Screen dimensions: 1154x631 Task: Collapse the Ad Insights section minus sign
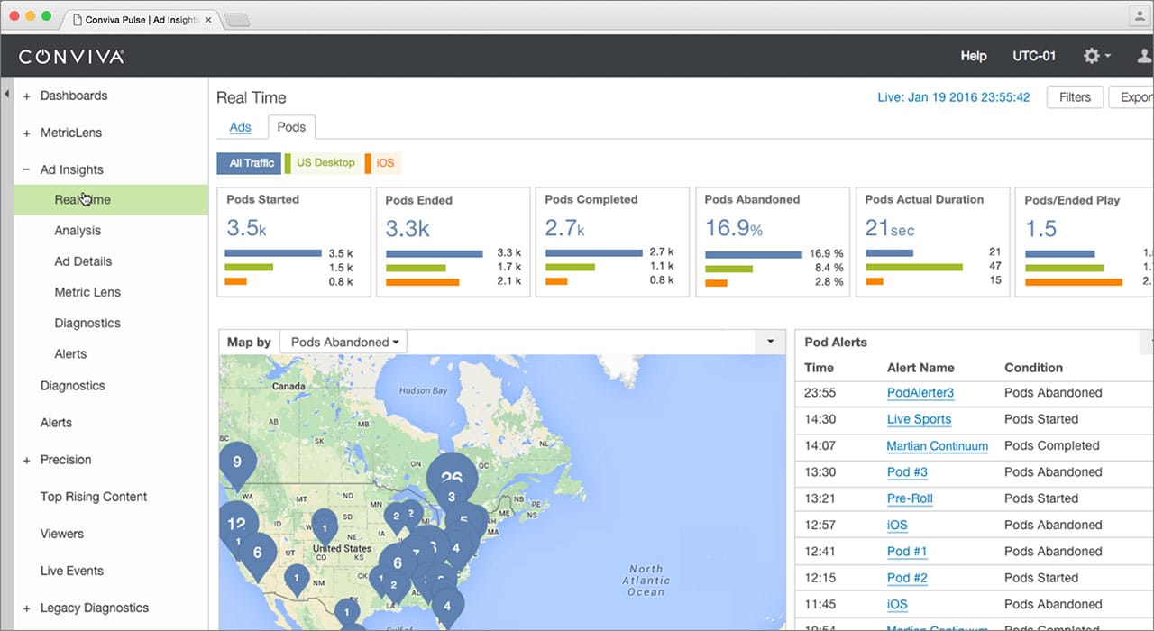tap(27, 170)
